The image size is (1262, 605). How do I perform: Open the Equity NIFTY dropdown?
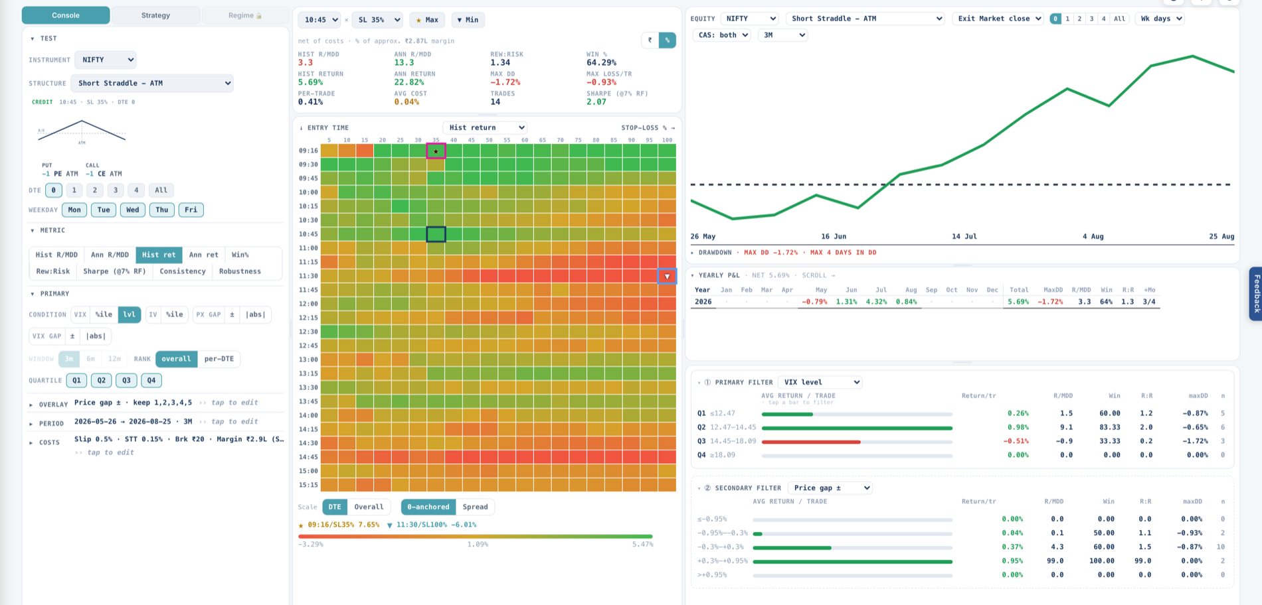750,19
